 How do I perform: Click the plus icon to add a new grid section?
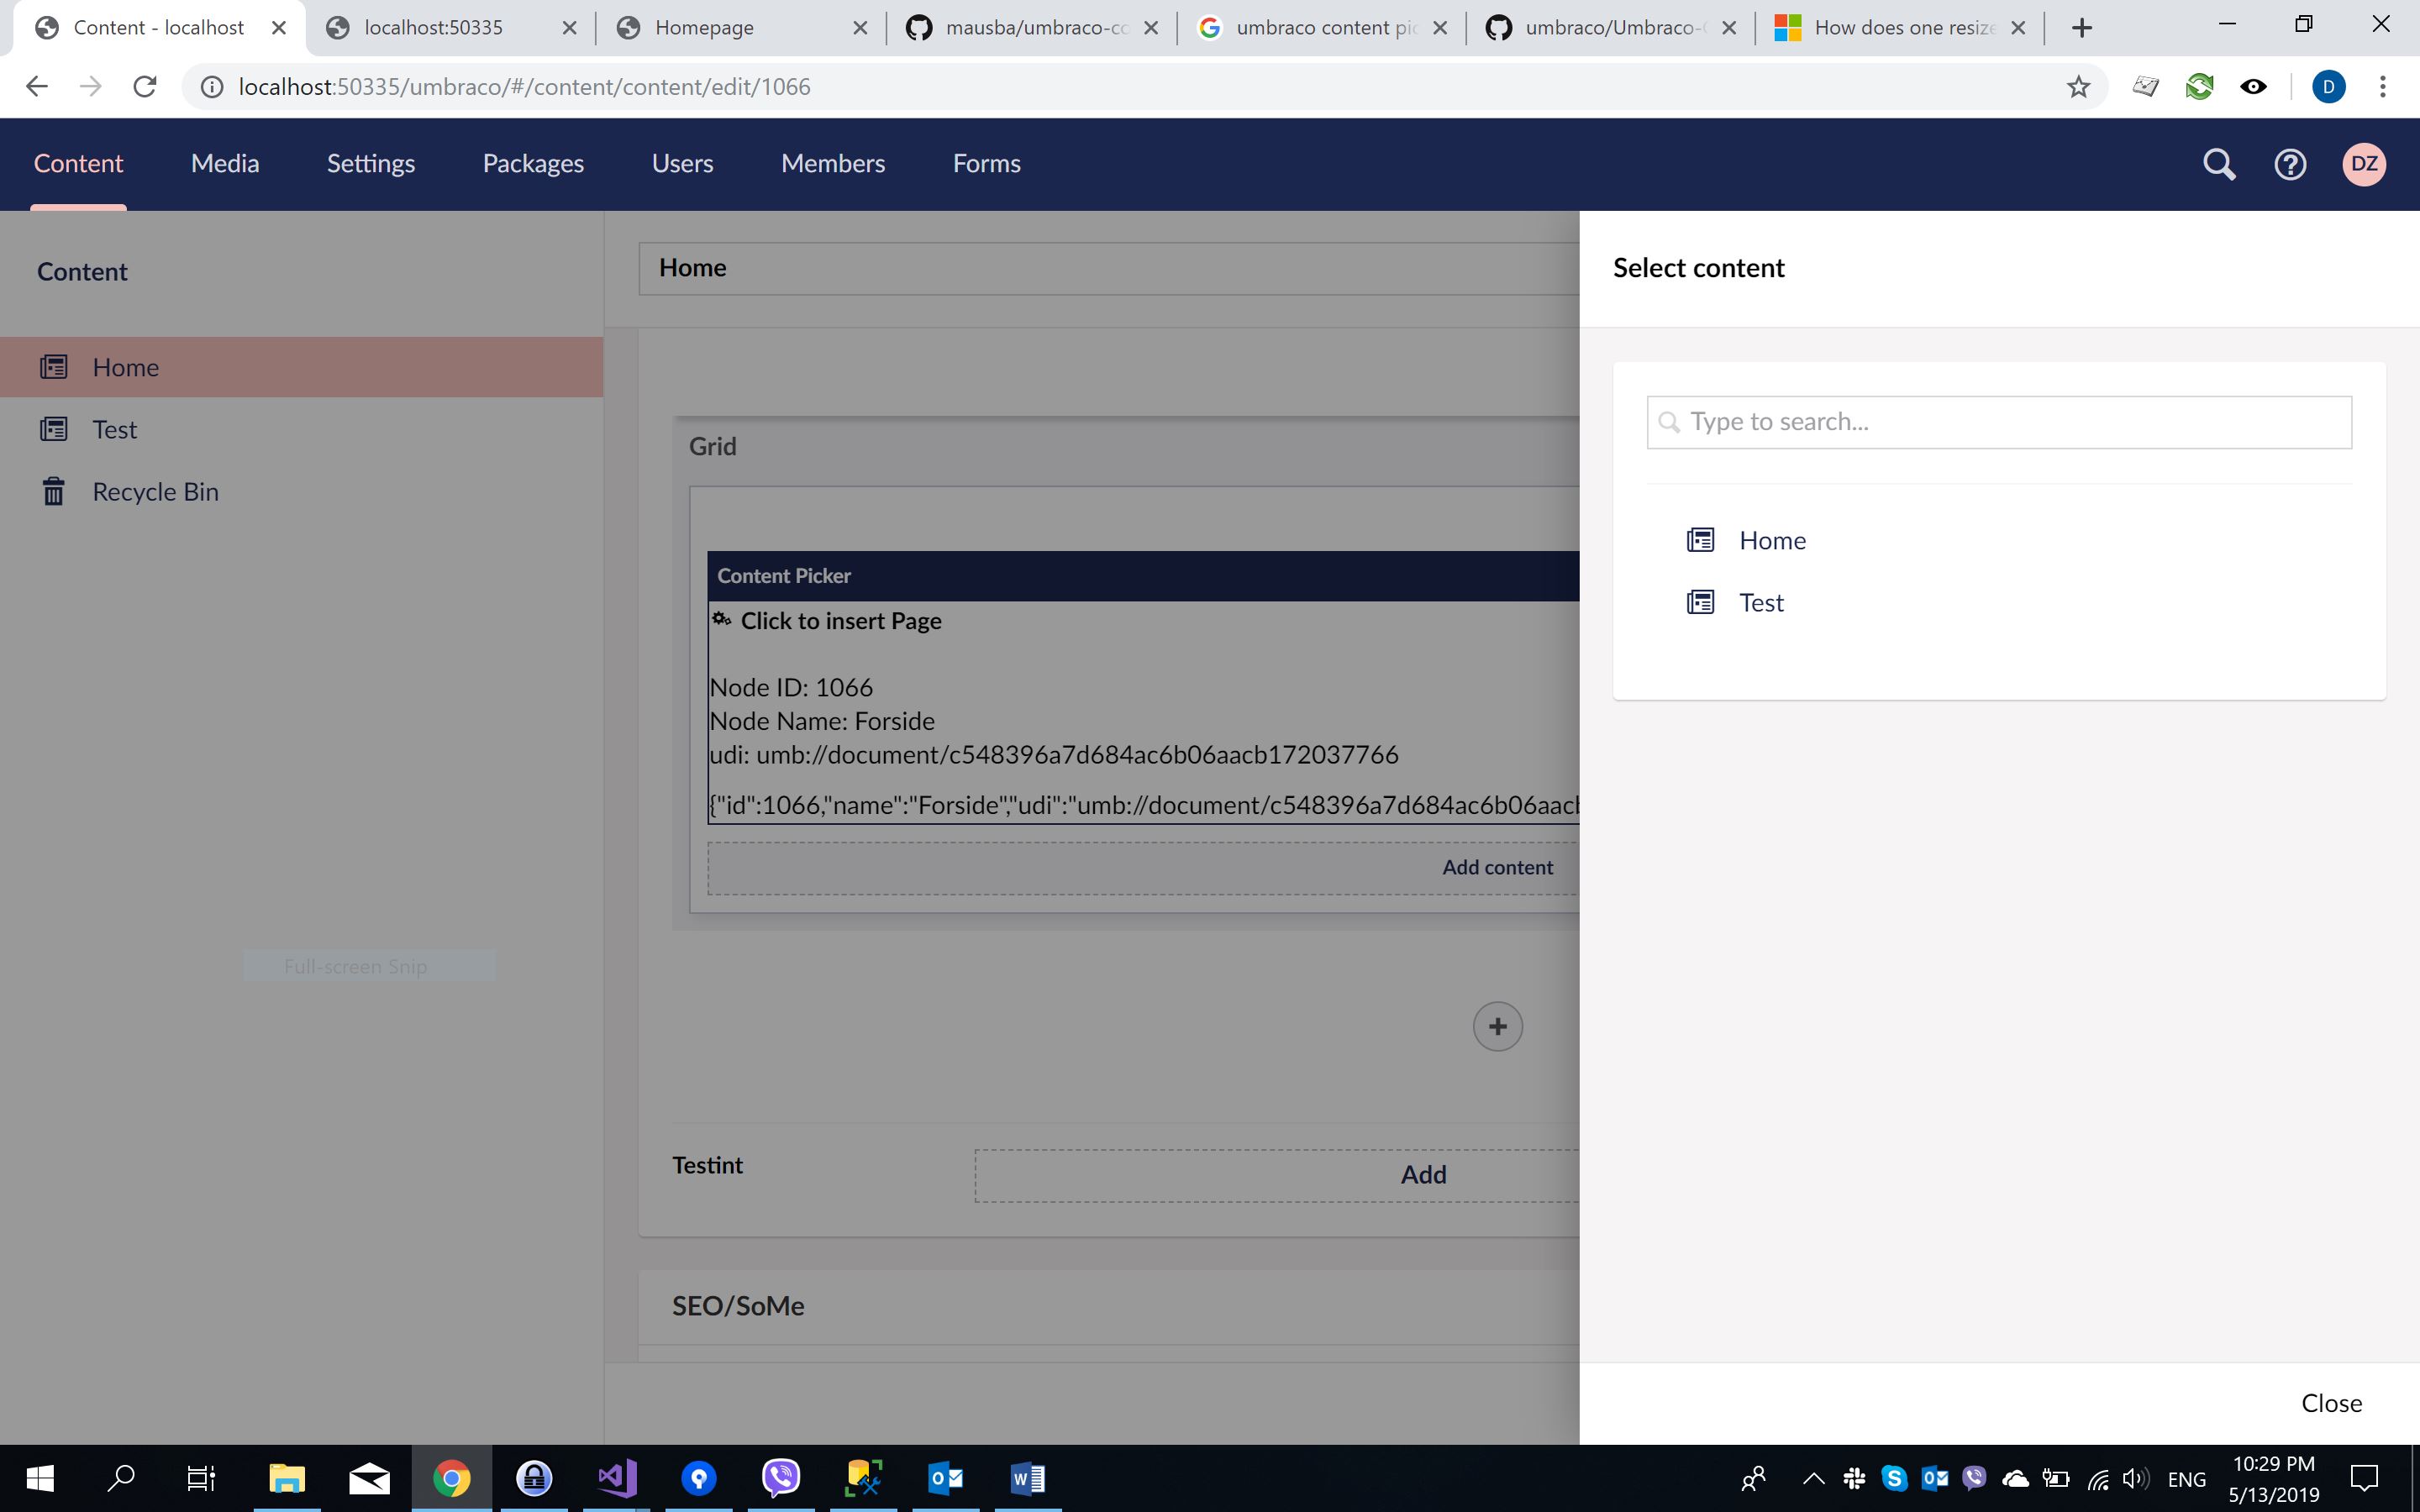(x=1497, y=1025)
